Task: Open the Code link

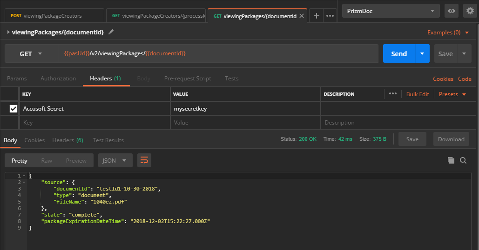Action: tap(465, 79)
